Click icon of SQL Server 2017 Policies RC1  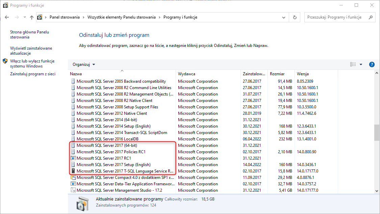(x=73, y=152)
